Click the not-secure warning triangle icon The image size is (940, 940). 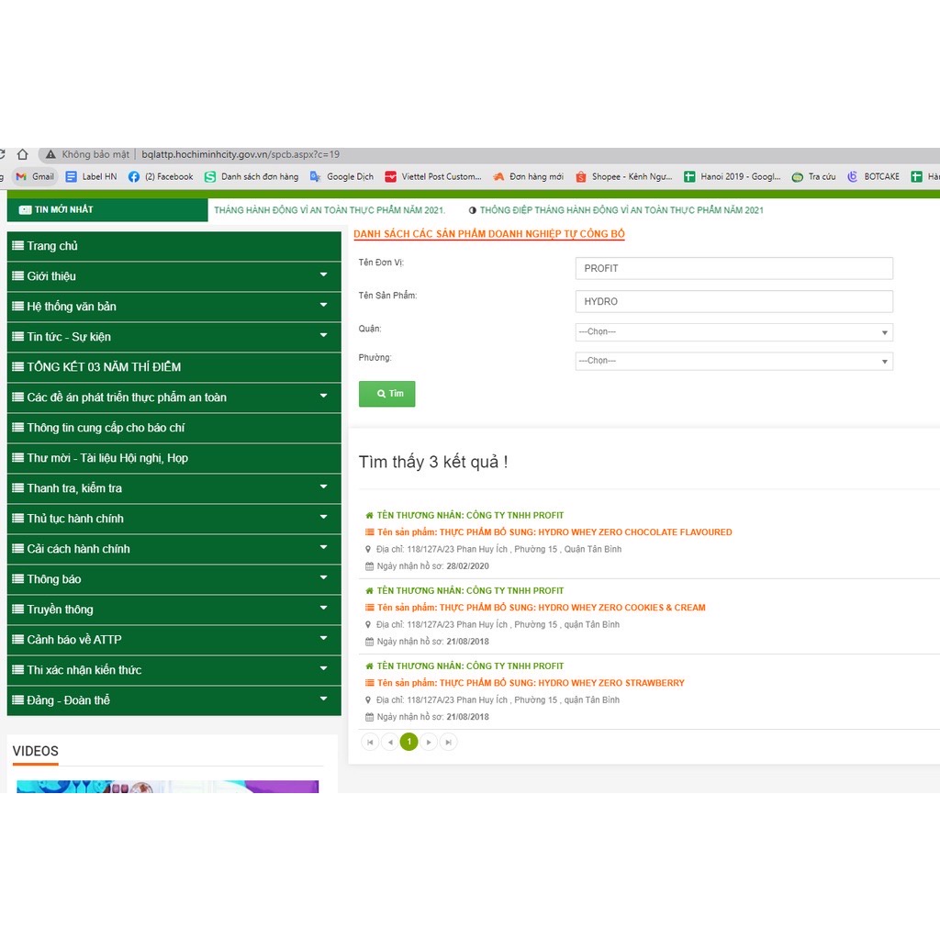(51, 154)
